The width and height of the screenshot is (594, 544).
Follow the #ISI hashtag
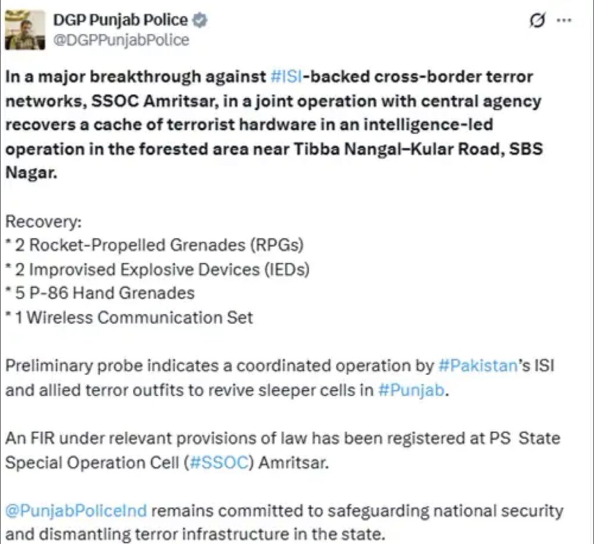(x=284, y=77)
